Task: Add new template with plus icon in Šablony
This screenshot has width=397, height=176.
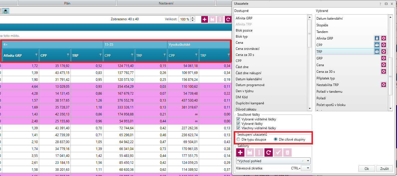Action: point(240,152)
